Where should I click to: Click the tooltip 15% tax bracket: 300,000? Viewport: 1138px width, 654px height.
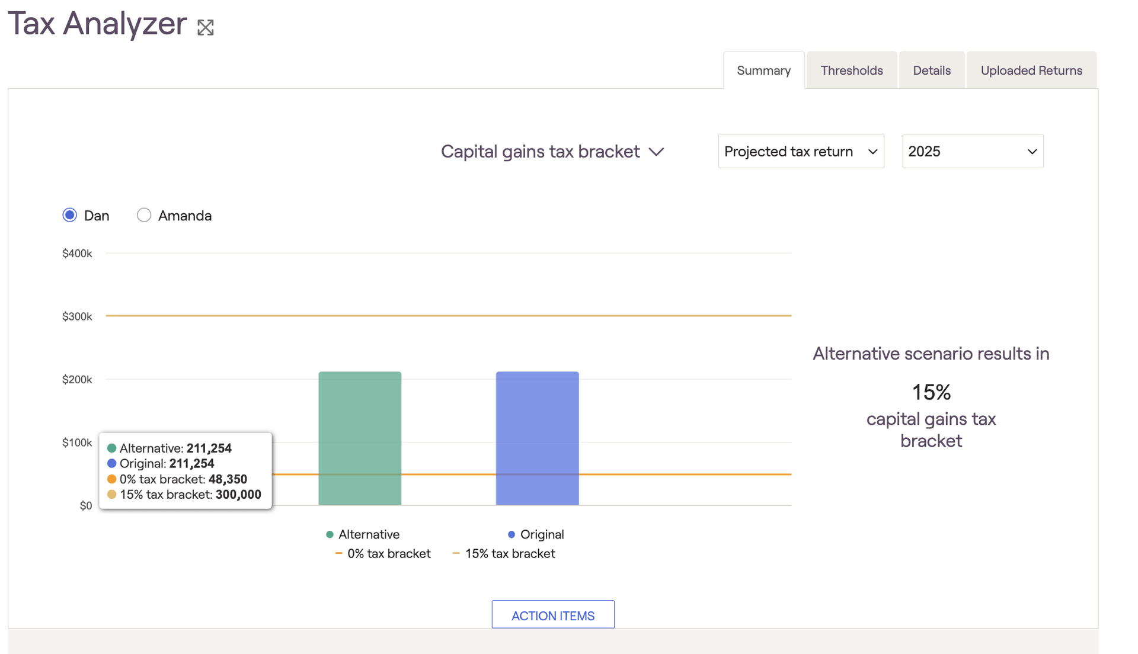pos(184,495)
